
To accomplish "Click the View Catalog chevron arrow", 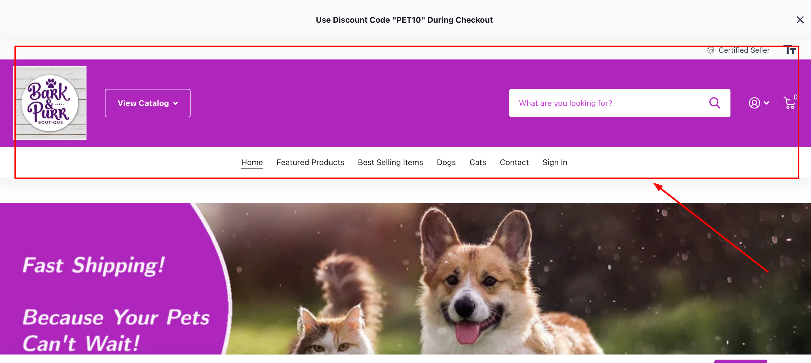I will pyautogui.click(x=175, y=103).
